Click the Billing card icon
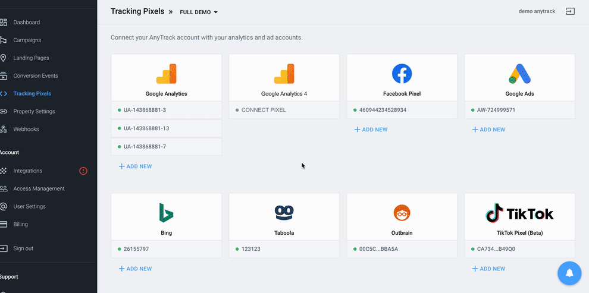Image resolution: width=589 pixels, height=293 pixels. [4, 224]
